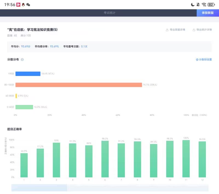Click the gear icon for 分数段设置
Image resolution: width=219 pixels, height=194 pixels.
[x=197, y=60]
